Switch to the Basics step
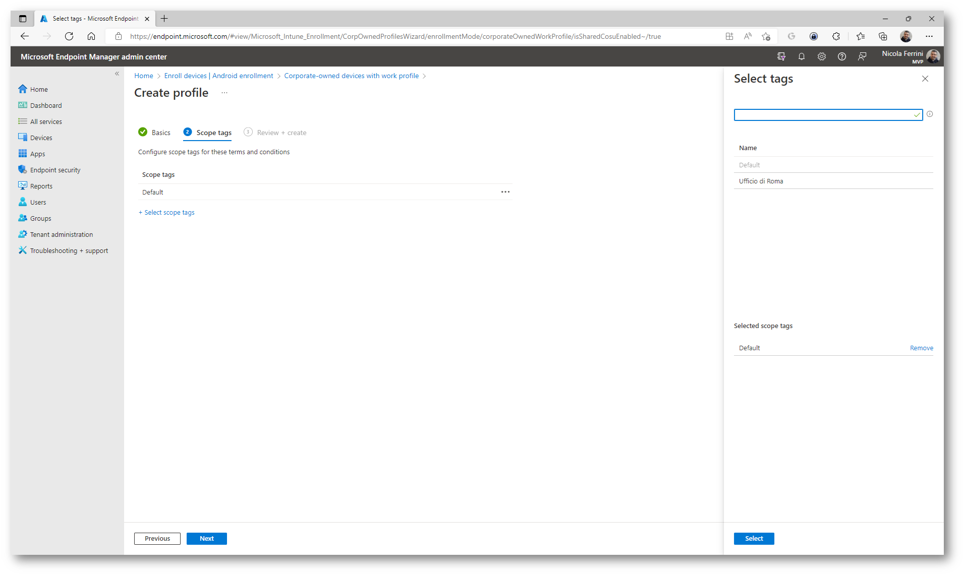965x576 pixels. pos(154,133)
